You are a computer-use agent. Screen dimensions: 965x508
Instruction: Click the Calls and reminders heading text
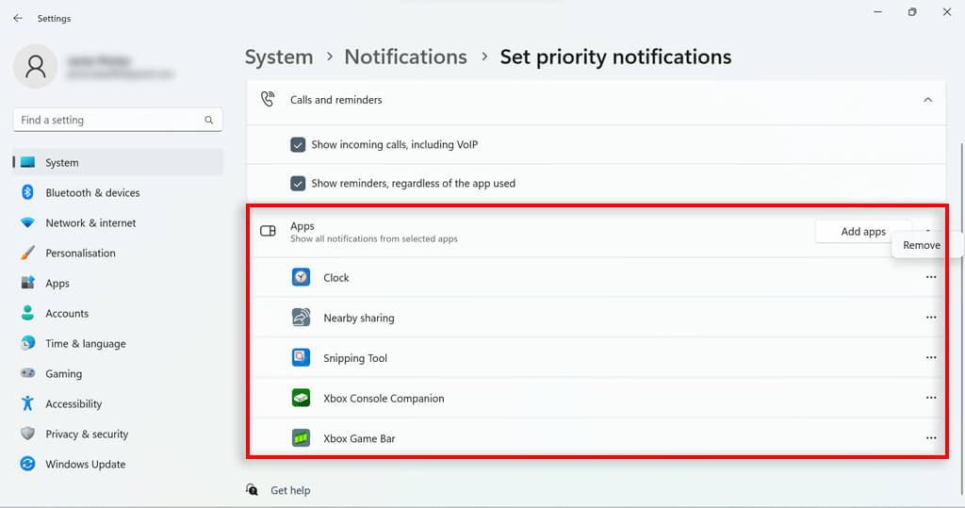click(x=336, y=100)
